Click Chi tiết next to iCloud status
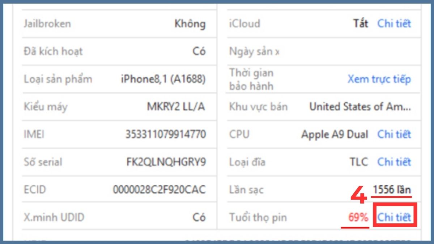434x244 pixels. coord(394,23)
